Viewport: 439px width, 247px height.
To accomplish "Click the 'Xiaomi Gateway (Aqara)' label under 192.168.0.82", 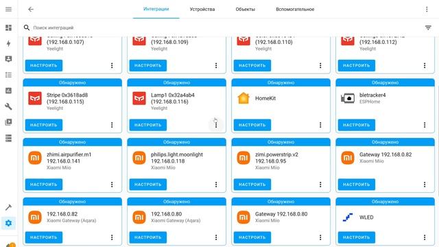I will pyautogui.click(x=71, y=221).
